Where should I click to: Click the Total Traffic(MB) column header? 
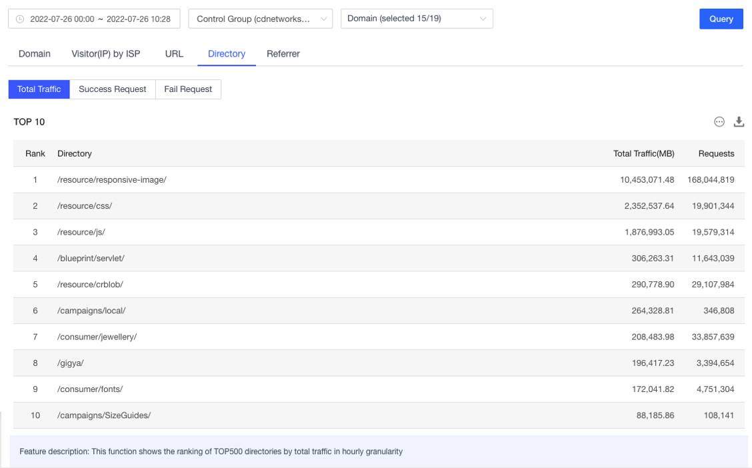tap(643, 153)
